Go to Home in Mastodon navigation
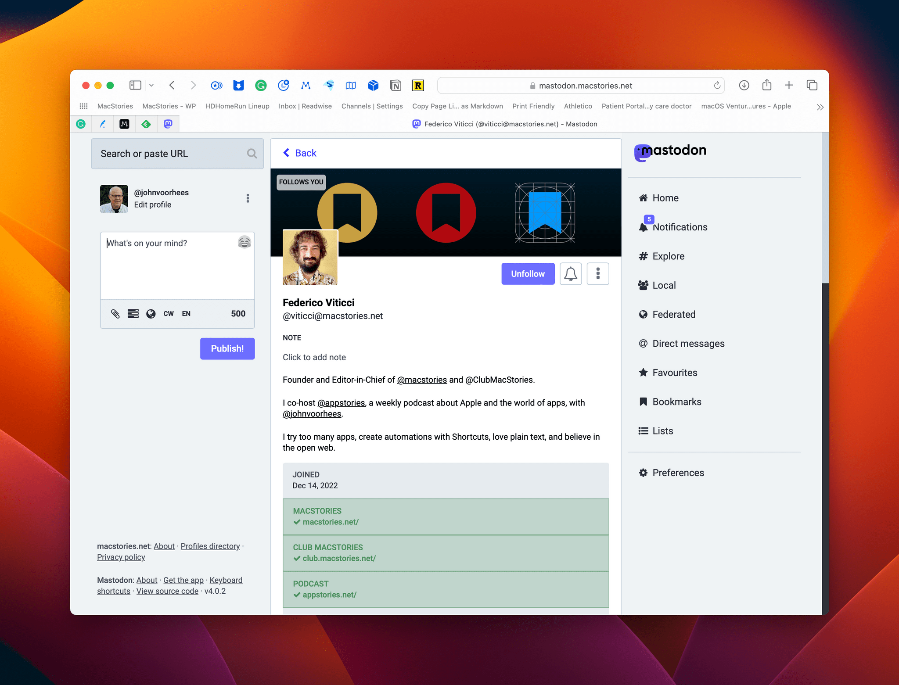The width and height of the screenshot is (899, 685). click(658, 198)
